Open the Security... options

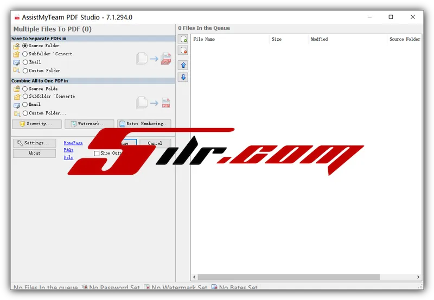(37, 124)
